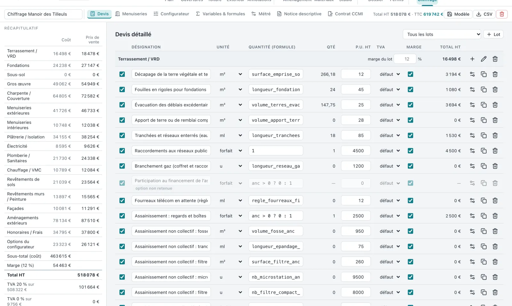Uncheck the Décapage de la terre végétale line
This screenshot has height=306, width=512.
click(122, 74)
